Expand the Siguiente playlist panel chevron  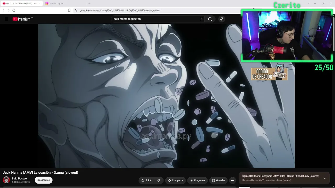[325, 178]
